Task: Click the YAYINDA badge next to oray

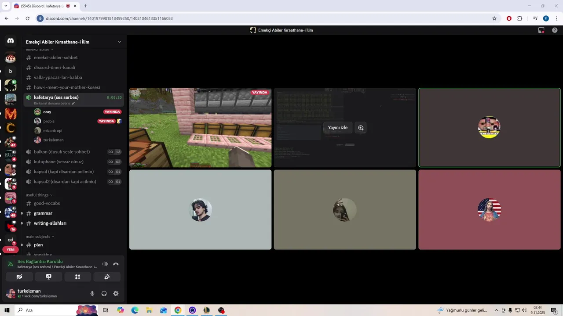Action: point(112,112)
